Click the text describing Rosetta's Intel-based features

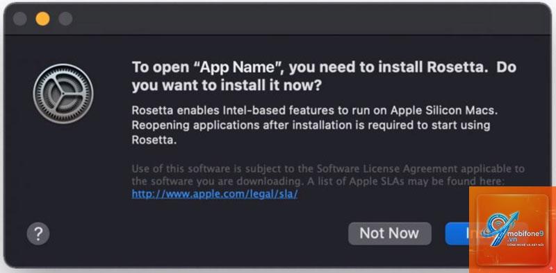point(315,125)
